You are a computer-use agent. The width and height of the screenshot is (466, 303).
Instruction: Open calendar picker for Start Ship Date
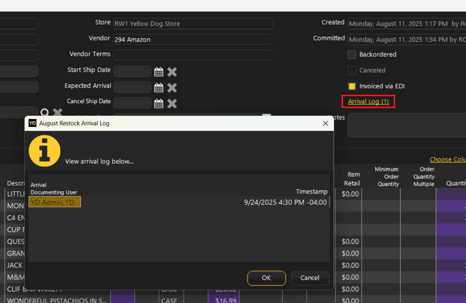159,72
